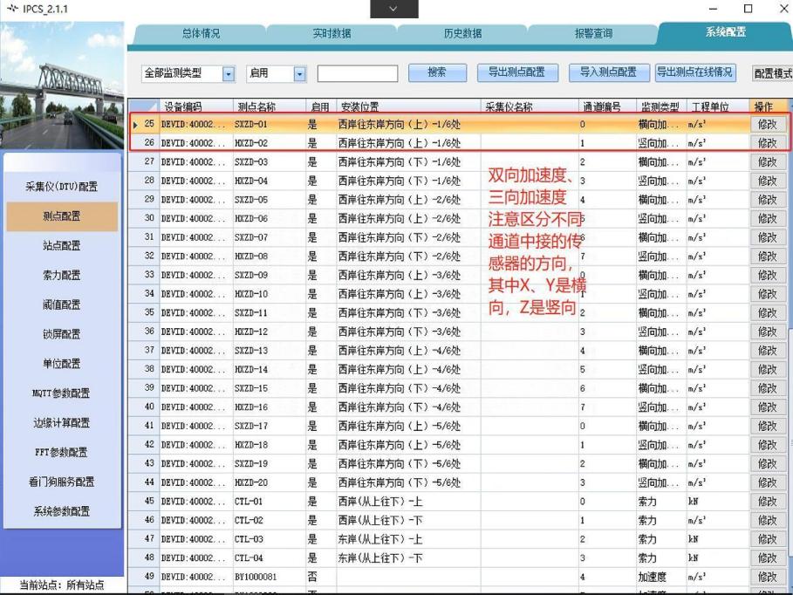Click the chevron handle at top center
Image resolution: width=793 pixels, height=595 pixels.
click(393, 9)
